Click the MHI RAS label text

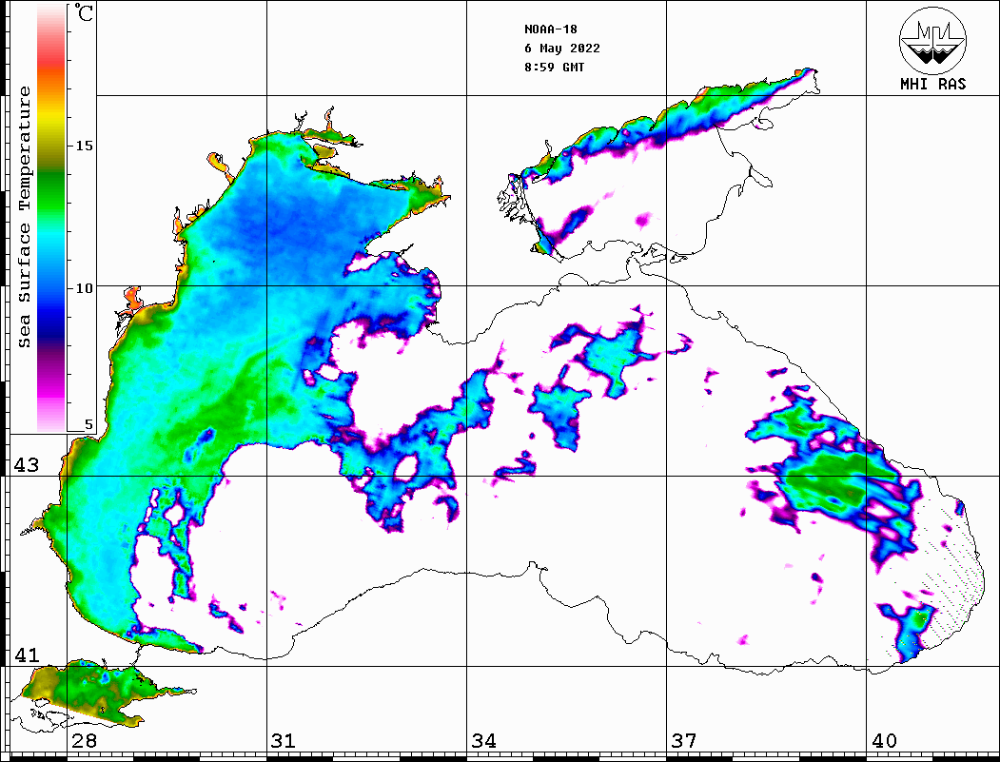pyautogui.click(x=932, y=84)
